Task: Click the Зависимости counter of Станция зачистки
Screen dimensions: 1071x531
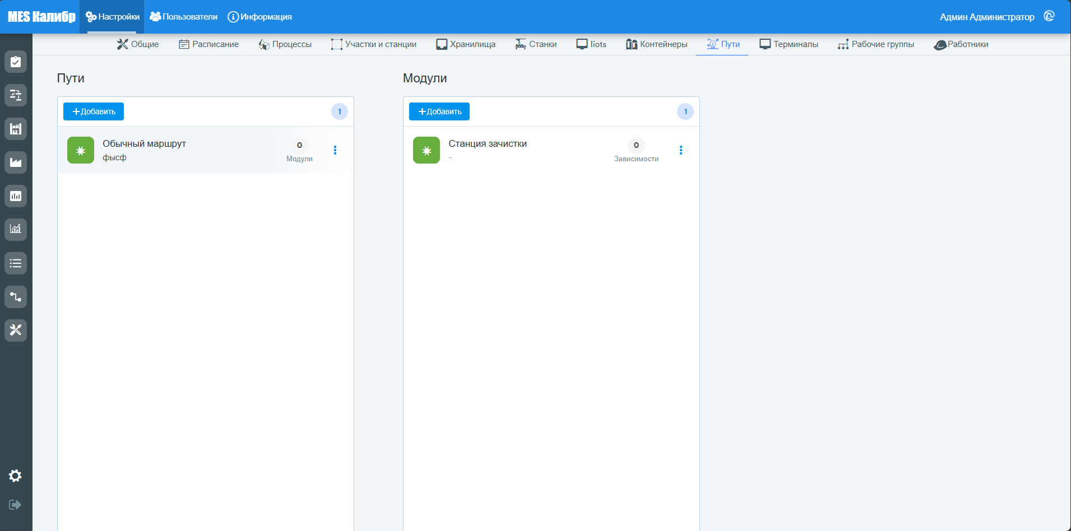Action: [x=636, y=150]
